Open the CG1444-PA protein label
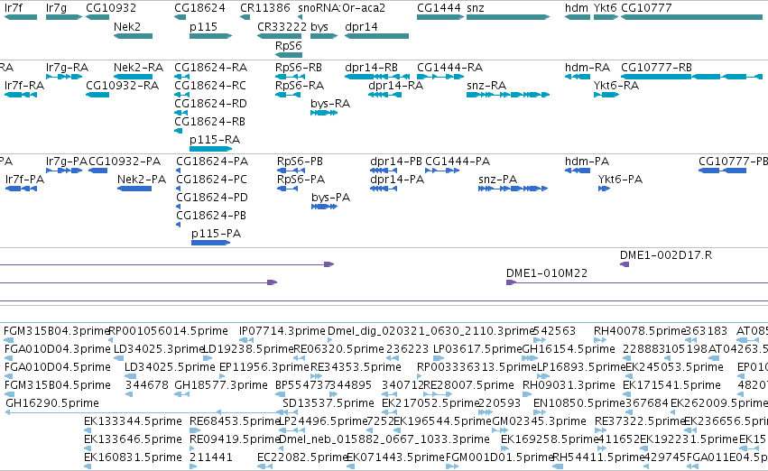The width and height of the screenshot is (768, 471). pyautogui.click(x=458, y=162)
